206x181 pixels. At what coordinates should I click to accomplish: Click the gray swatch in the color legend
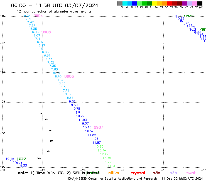click(120, 3)
